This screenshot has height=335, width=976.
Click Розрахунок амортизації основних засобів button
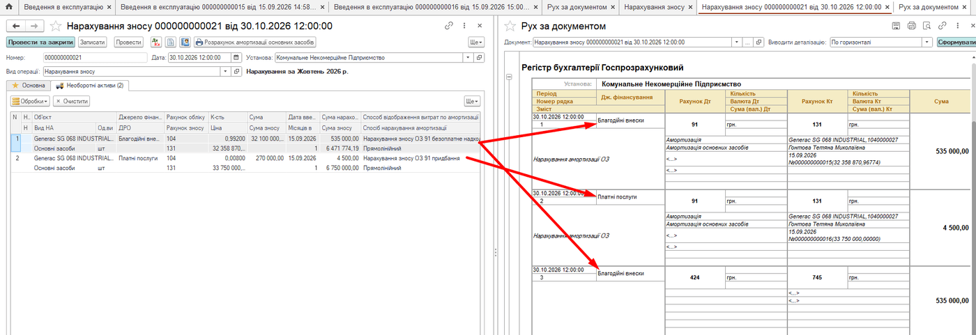point(255,42)
